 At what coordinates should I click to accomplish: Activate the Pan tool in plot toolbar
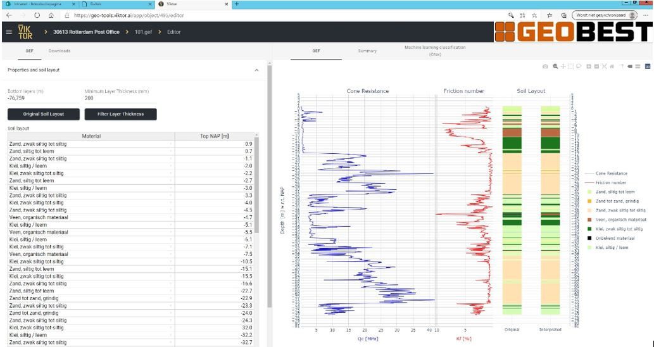[x=563, y=66]
